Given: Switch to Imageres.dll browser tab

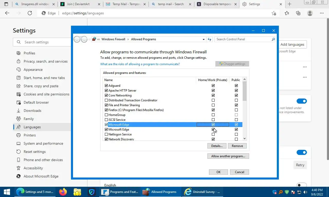Looking at the screenshot, I should point(35,4).
